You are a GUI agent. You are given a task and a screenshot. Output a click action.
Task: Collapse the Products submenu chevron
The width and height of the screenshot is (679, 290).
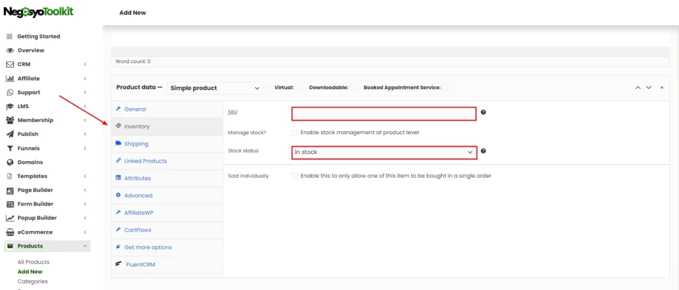[x=85, y=246]
